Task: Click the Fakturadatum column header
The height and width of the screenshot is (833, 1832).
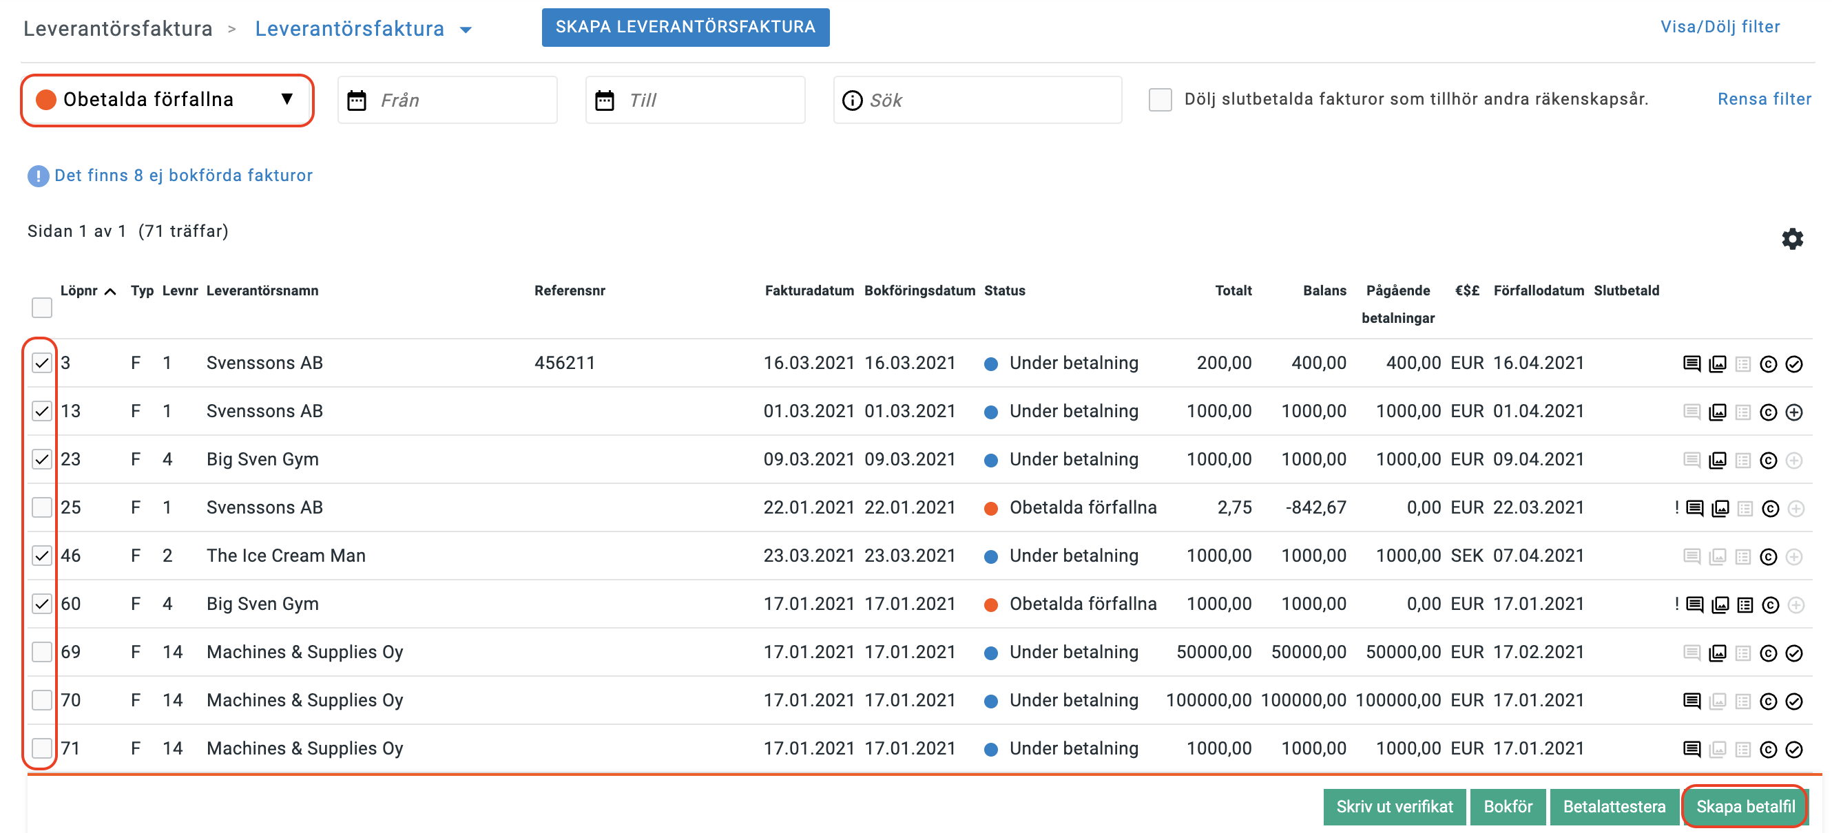Action: [x=809, y=291]
